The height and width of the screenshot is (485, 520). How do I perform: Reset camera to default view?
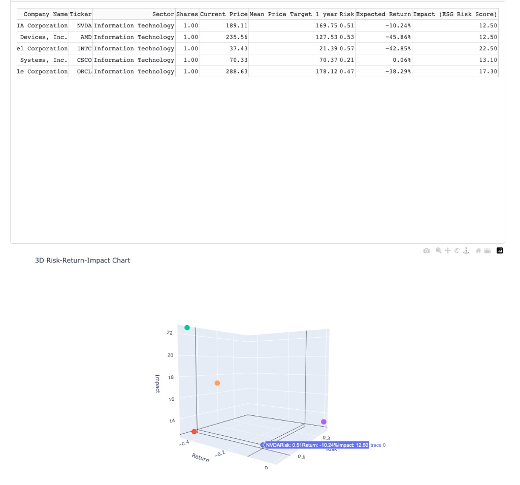[479, 250]
